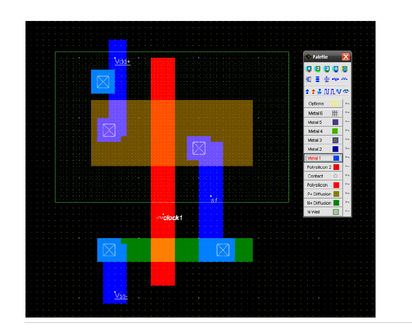Screen dimensions: 412x332
Task: Click the Vdd+ label on the layout
Action: (122, 61)
